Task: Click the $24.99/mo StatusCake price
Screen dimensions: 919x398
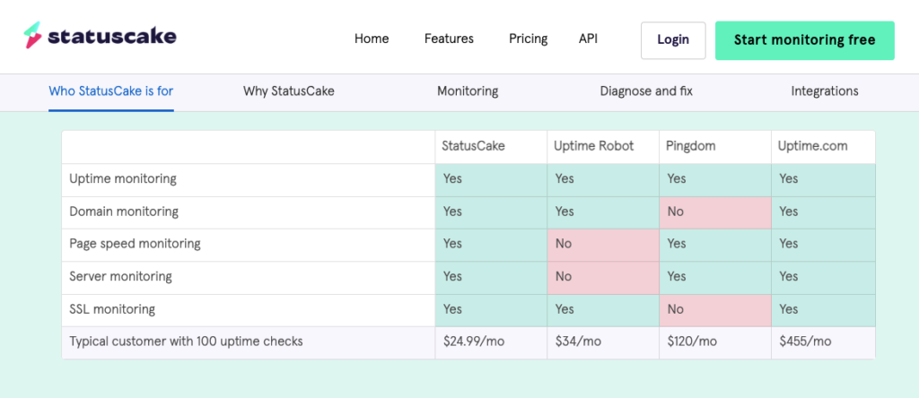Action: 474,342
